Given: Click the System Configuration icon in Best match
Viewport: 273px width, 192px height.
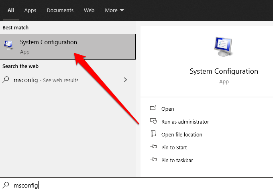Looking at the screenshot, I should pyautogui.click(x=8, y=46).
